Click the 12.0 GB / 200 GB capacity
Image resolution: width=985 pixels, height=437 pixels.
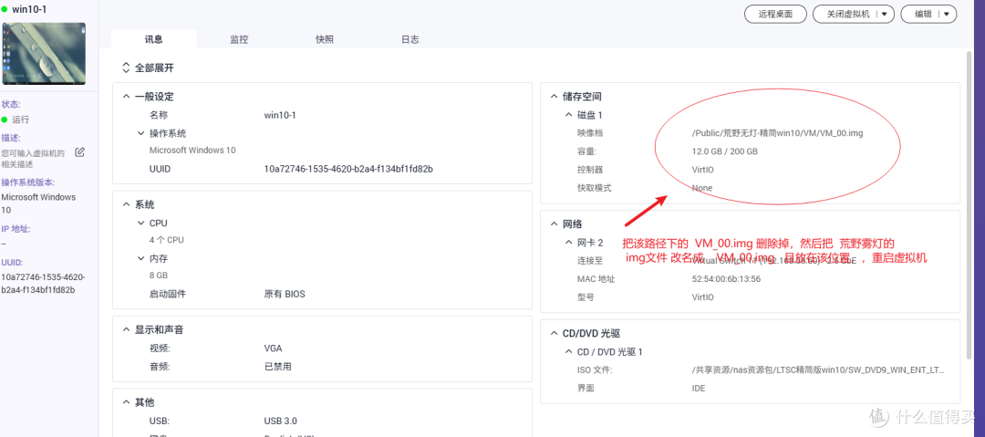click(x=724, y=151)
